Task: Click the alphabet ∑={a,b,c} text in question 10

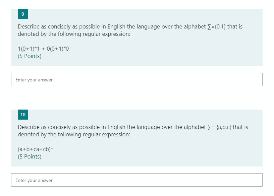Action: point(218,127)
